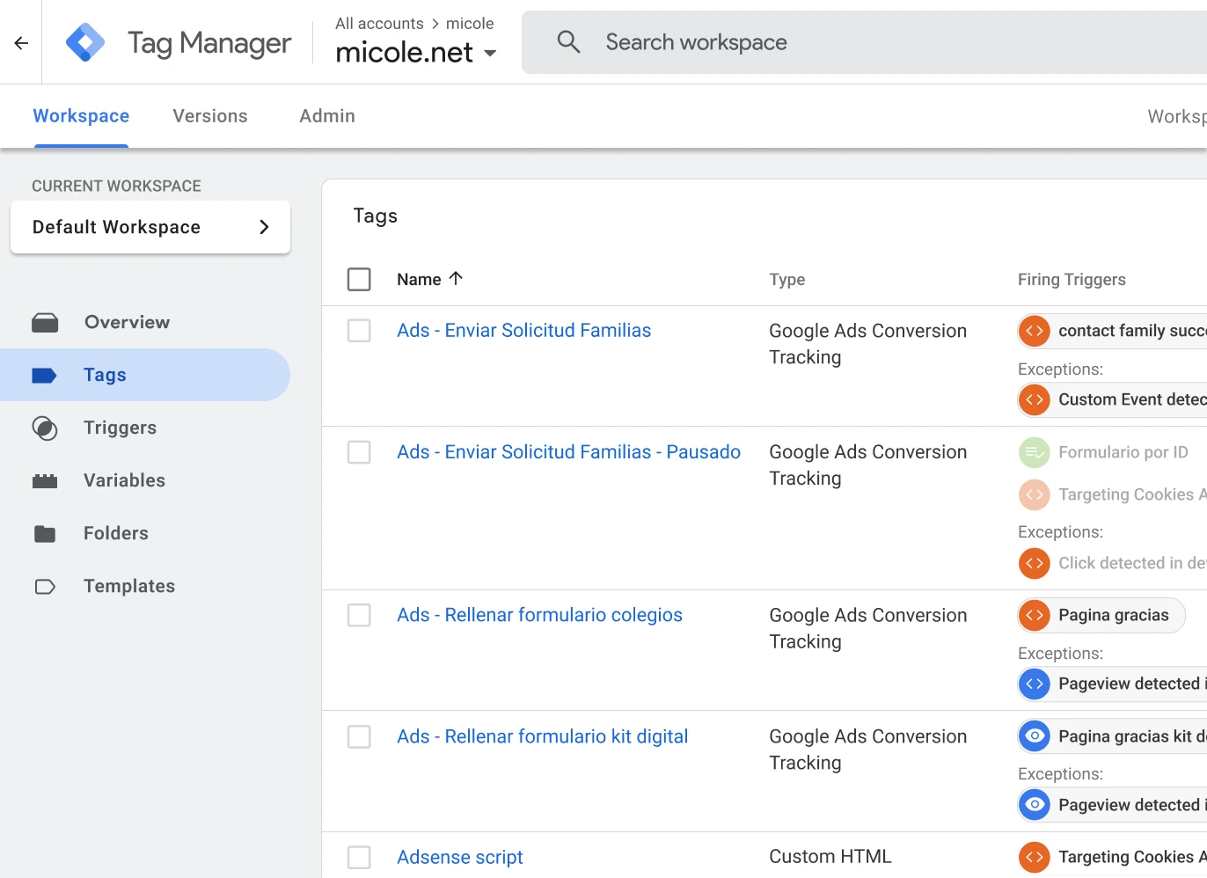The width and height of the screenshot is (1207, 878).
Task: Click the contact family success trigger icon
Action: [1035, 331]
